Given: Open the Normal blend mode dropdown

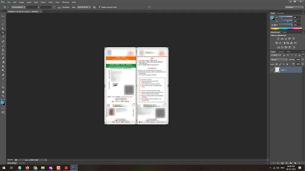Looking at the screenshot, I should click(279, 60).
